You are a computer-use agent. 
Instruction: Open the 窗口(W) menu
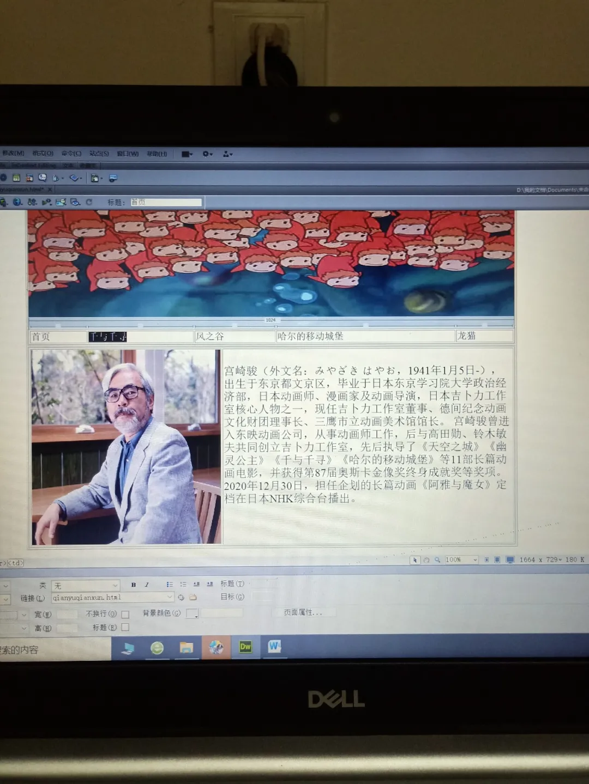tap(128, 154)
